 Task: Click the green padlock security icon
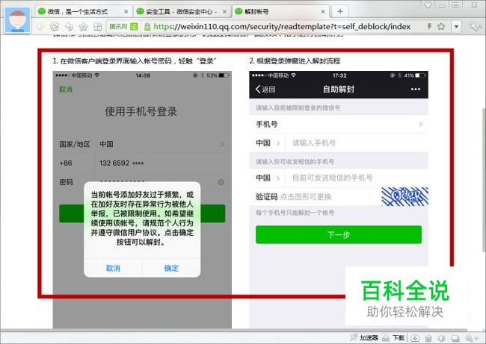pyautogui.click(x=147, y=27)
